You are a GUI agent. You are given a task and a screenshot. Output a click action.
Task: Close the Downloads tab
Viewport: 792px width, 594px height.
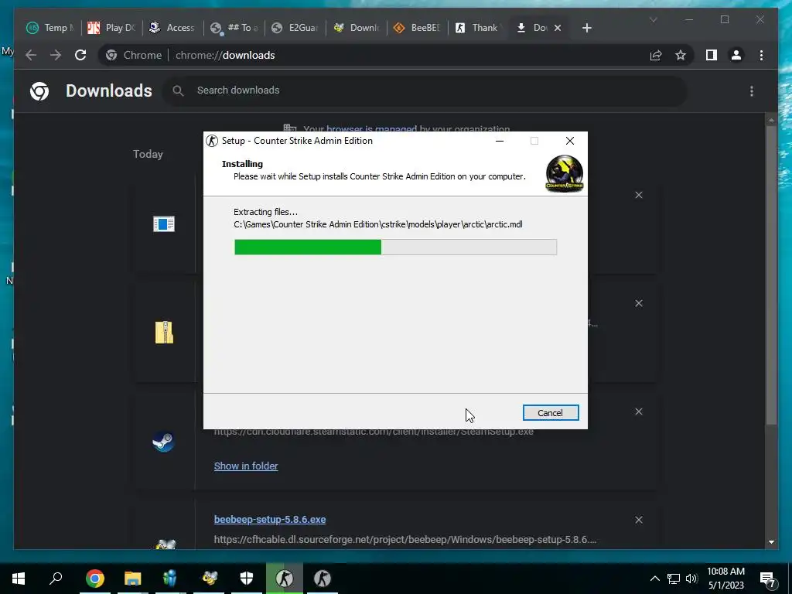click(558, 28)
